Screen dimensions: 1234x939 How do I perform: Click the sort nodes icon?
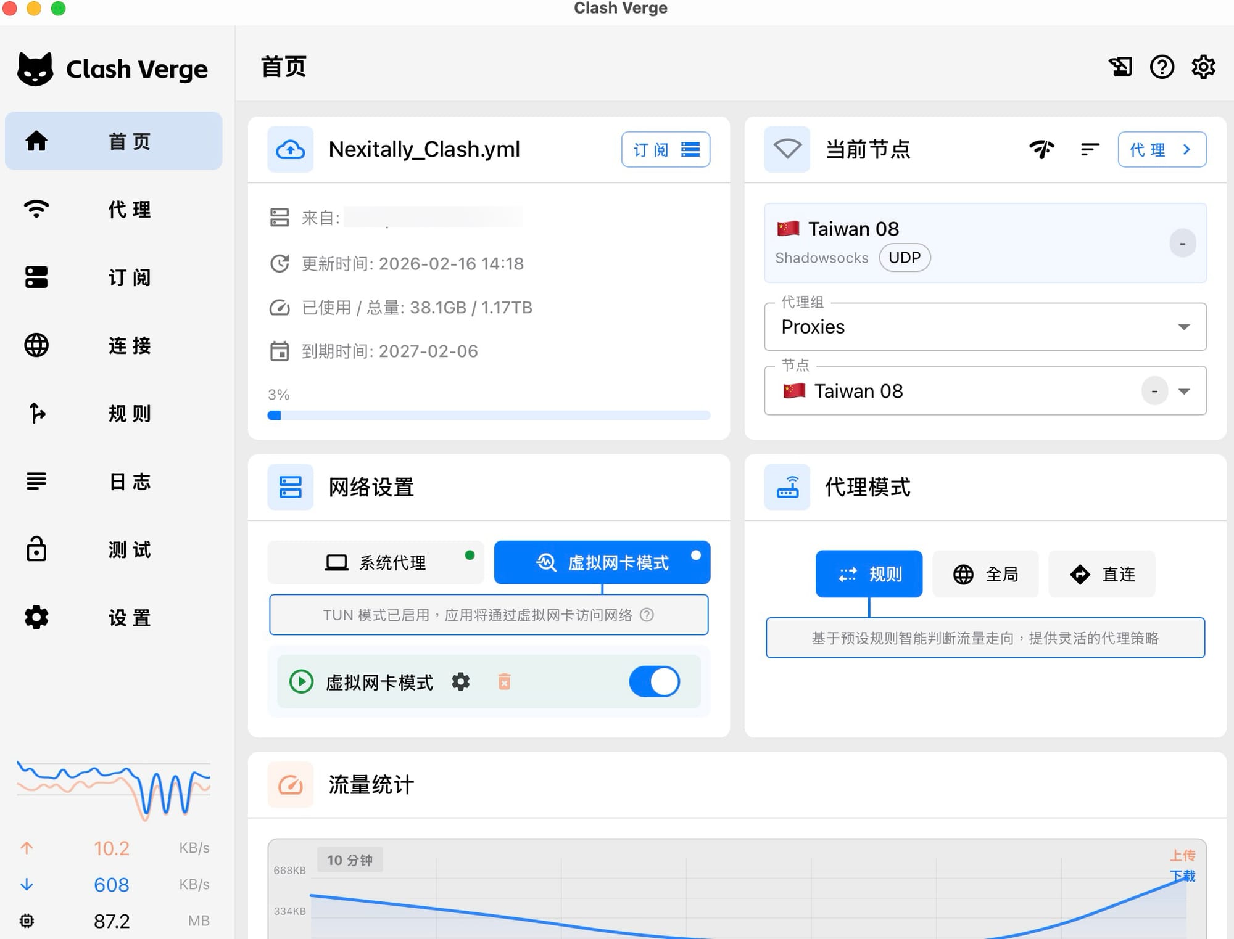pyautogui.click(x=1090, y=149)
